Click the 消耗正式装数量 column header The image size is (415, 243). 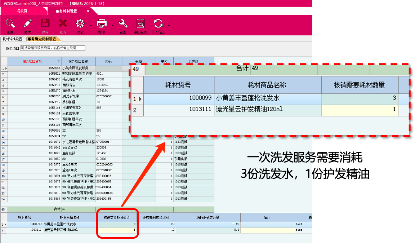click(x=208, y=217)
